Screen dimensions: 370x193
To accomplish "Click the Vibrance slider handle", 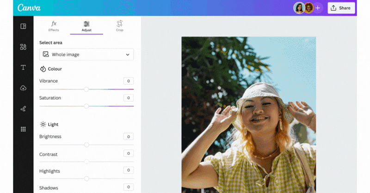I will point(86,89).
